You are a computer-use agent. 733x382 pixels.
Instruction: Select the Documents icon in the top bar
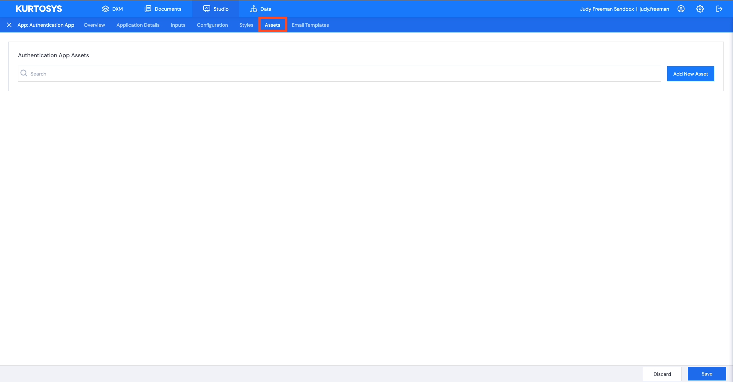click(x=148, y=8)
